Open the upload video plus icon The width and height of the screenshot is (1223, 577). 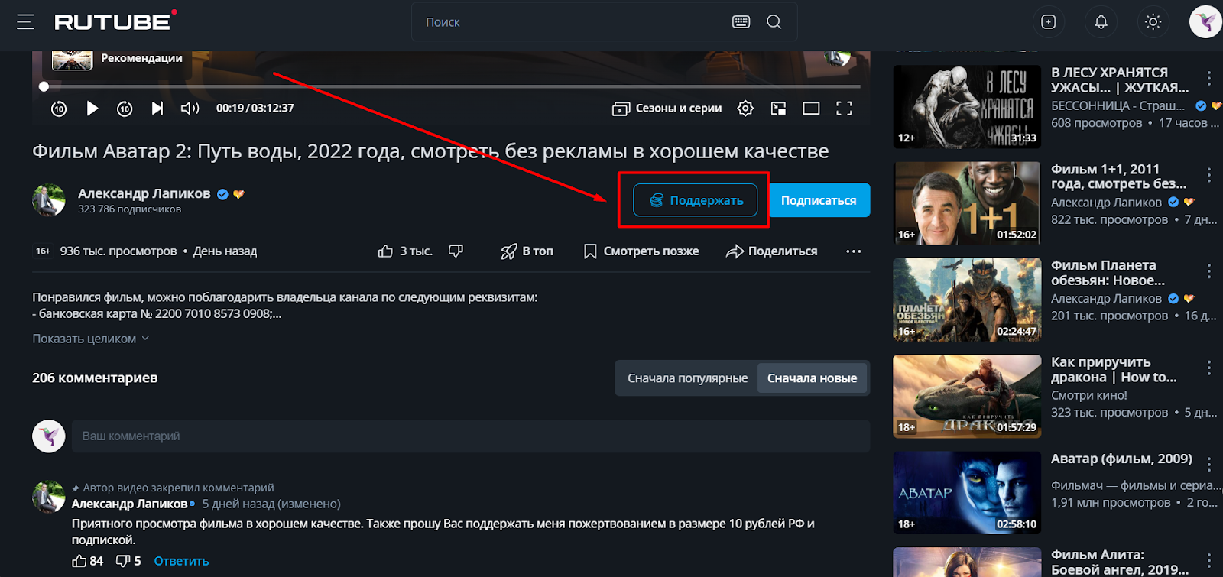pyautogui.click(x=1049, y=22)
